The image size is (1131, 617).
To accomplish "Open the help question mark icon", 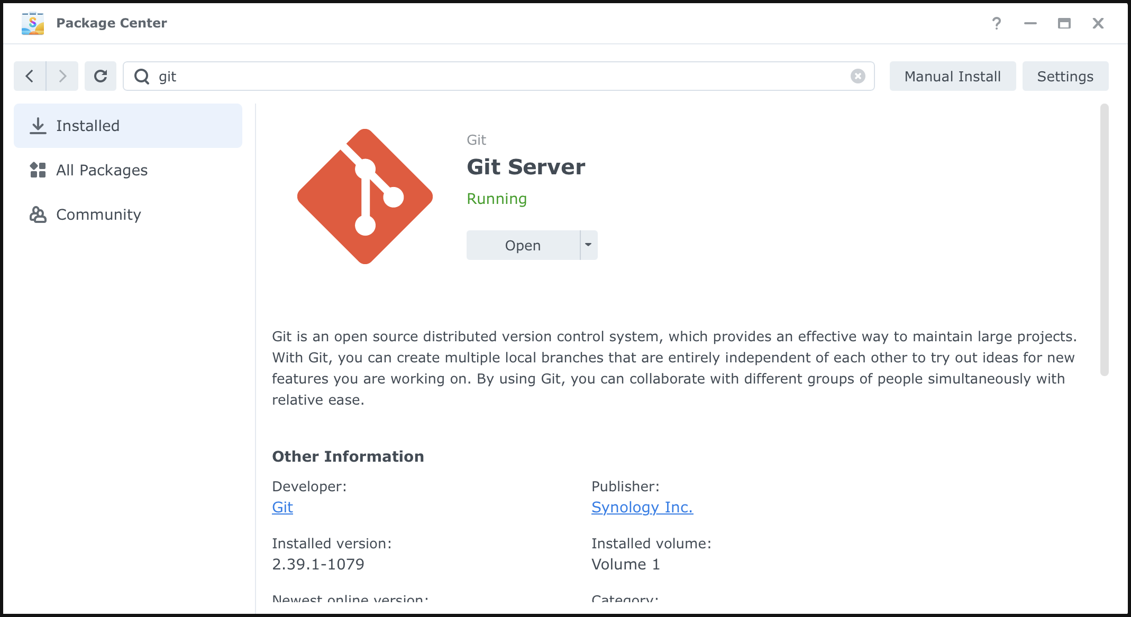I will click(x=996, y=23).
